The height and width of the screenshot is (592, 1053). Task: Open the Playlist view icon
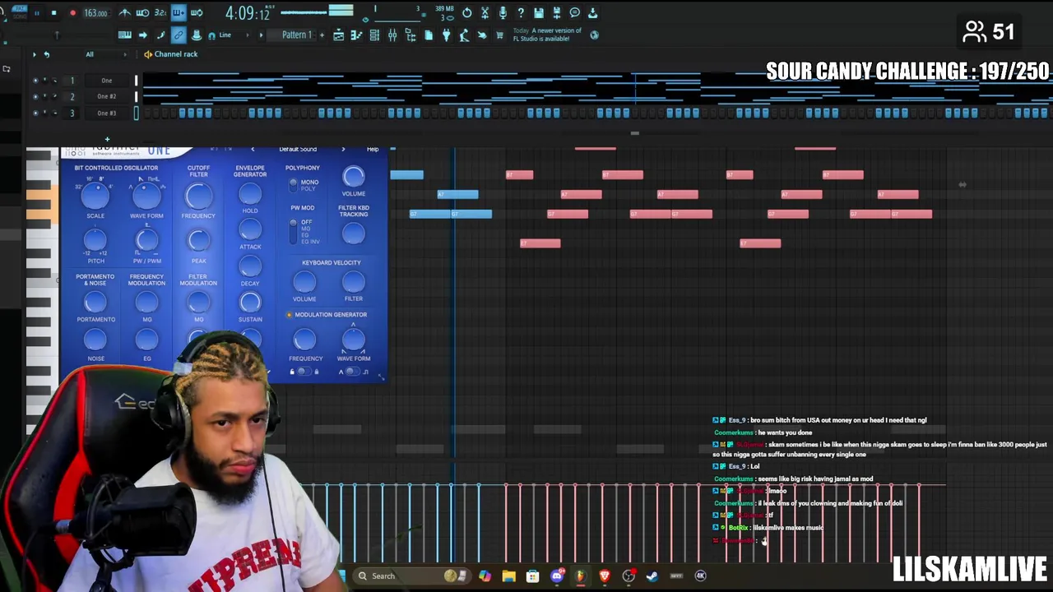[x=338, y=35]
